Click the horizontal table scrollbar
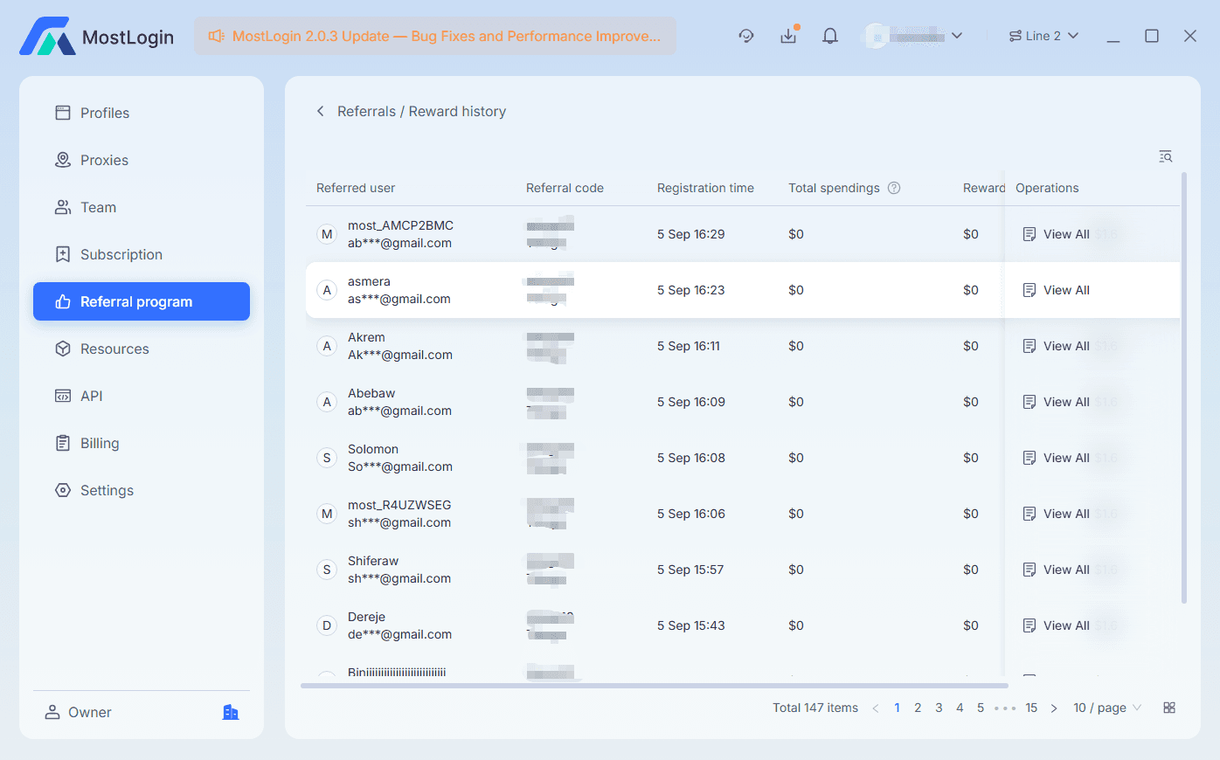Image resolution: width=1220 pixels, height=760 pixels. coord(655,686)
